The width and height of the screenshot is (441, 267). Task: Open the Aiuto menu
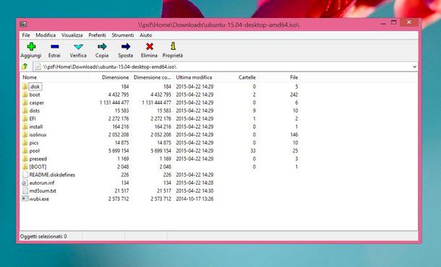point(146,35)
